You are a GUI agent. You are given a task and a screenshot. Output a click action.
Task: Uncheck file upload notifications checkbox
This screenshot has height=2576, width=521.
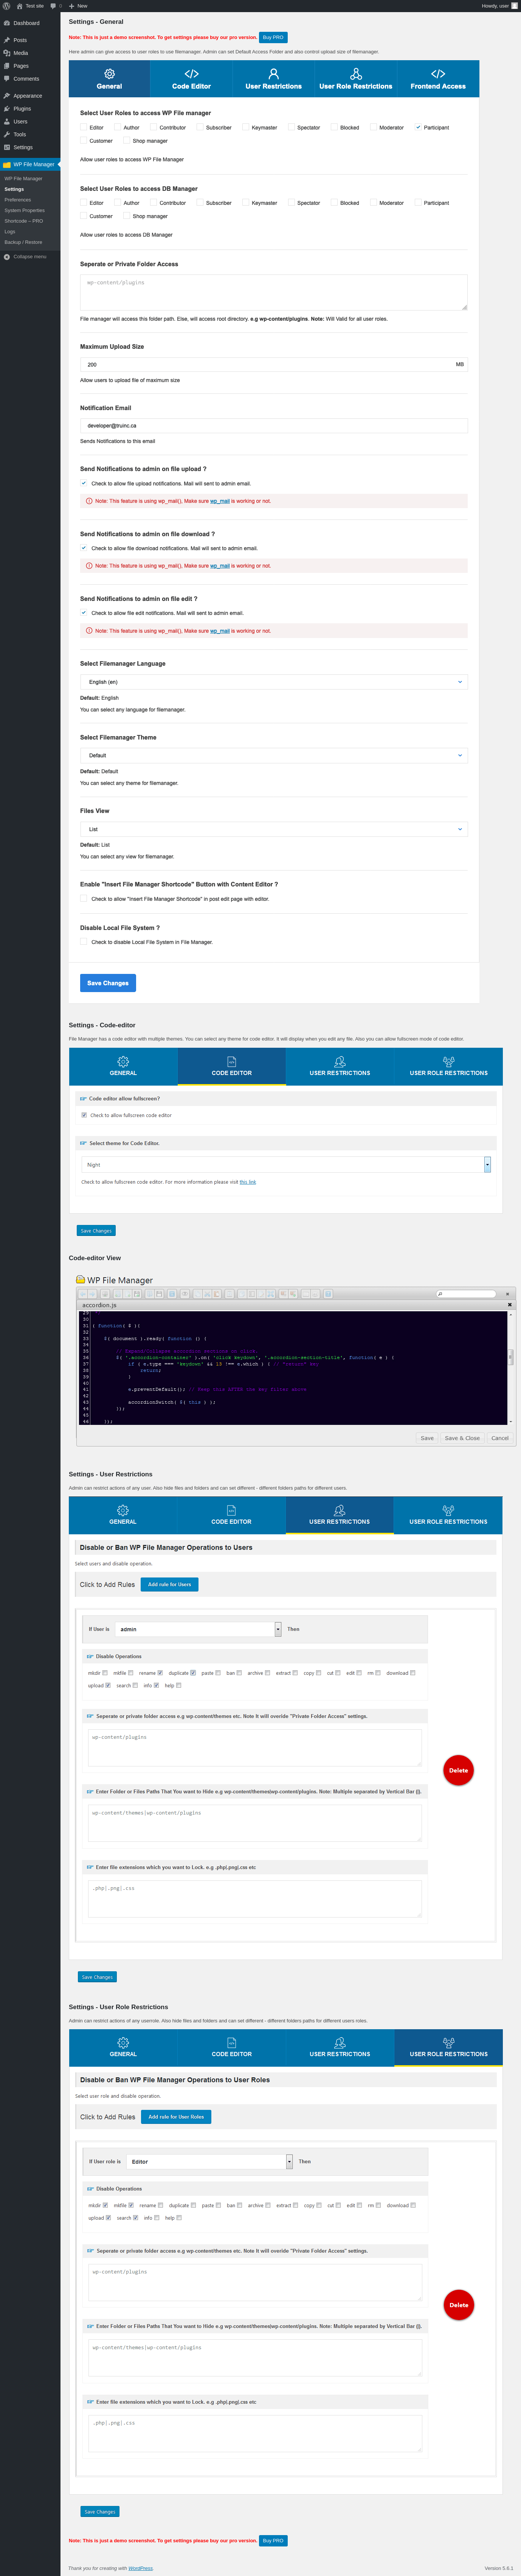pos(84,483)
